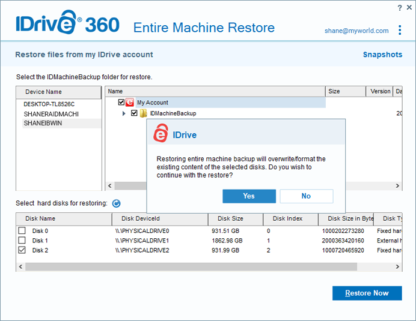The image size is (416, 321).
Task: Click the Disk 2 name text
Action: [40, 250]
